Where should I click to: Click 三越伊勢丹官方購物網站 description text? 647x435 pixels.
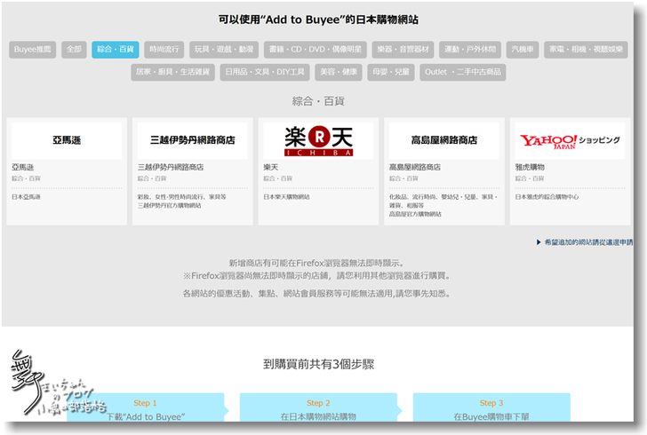point(169,205)
